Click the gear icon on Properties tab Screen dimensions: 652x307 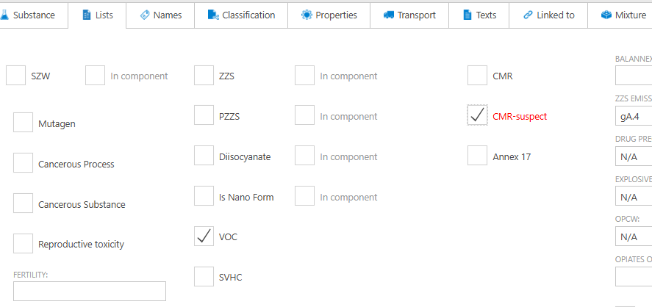click(x=307, y=15)
